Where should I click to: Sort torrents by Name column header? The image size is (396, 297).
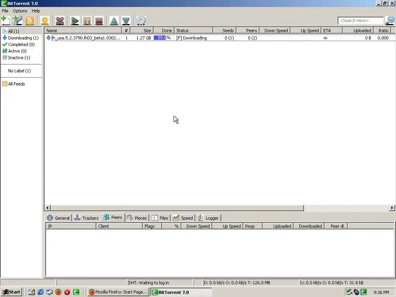point(83,31)
